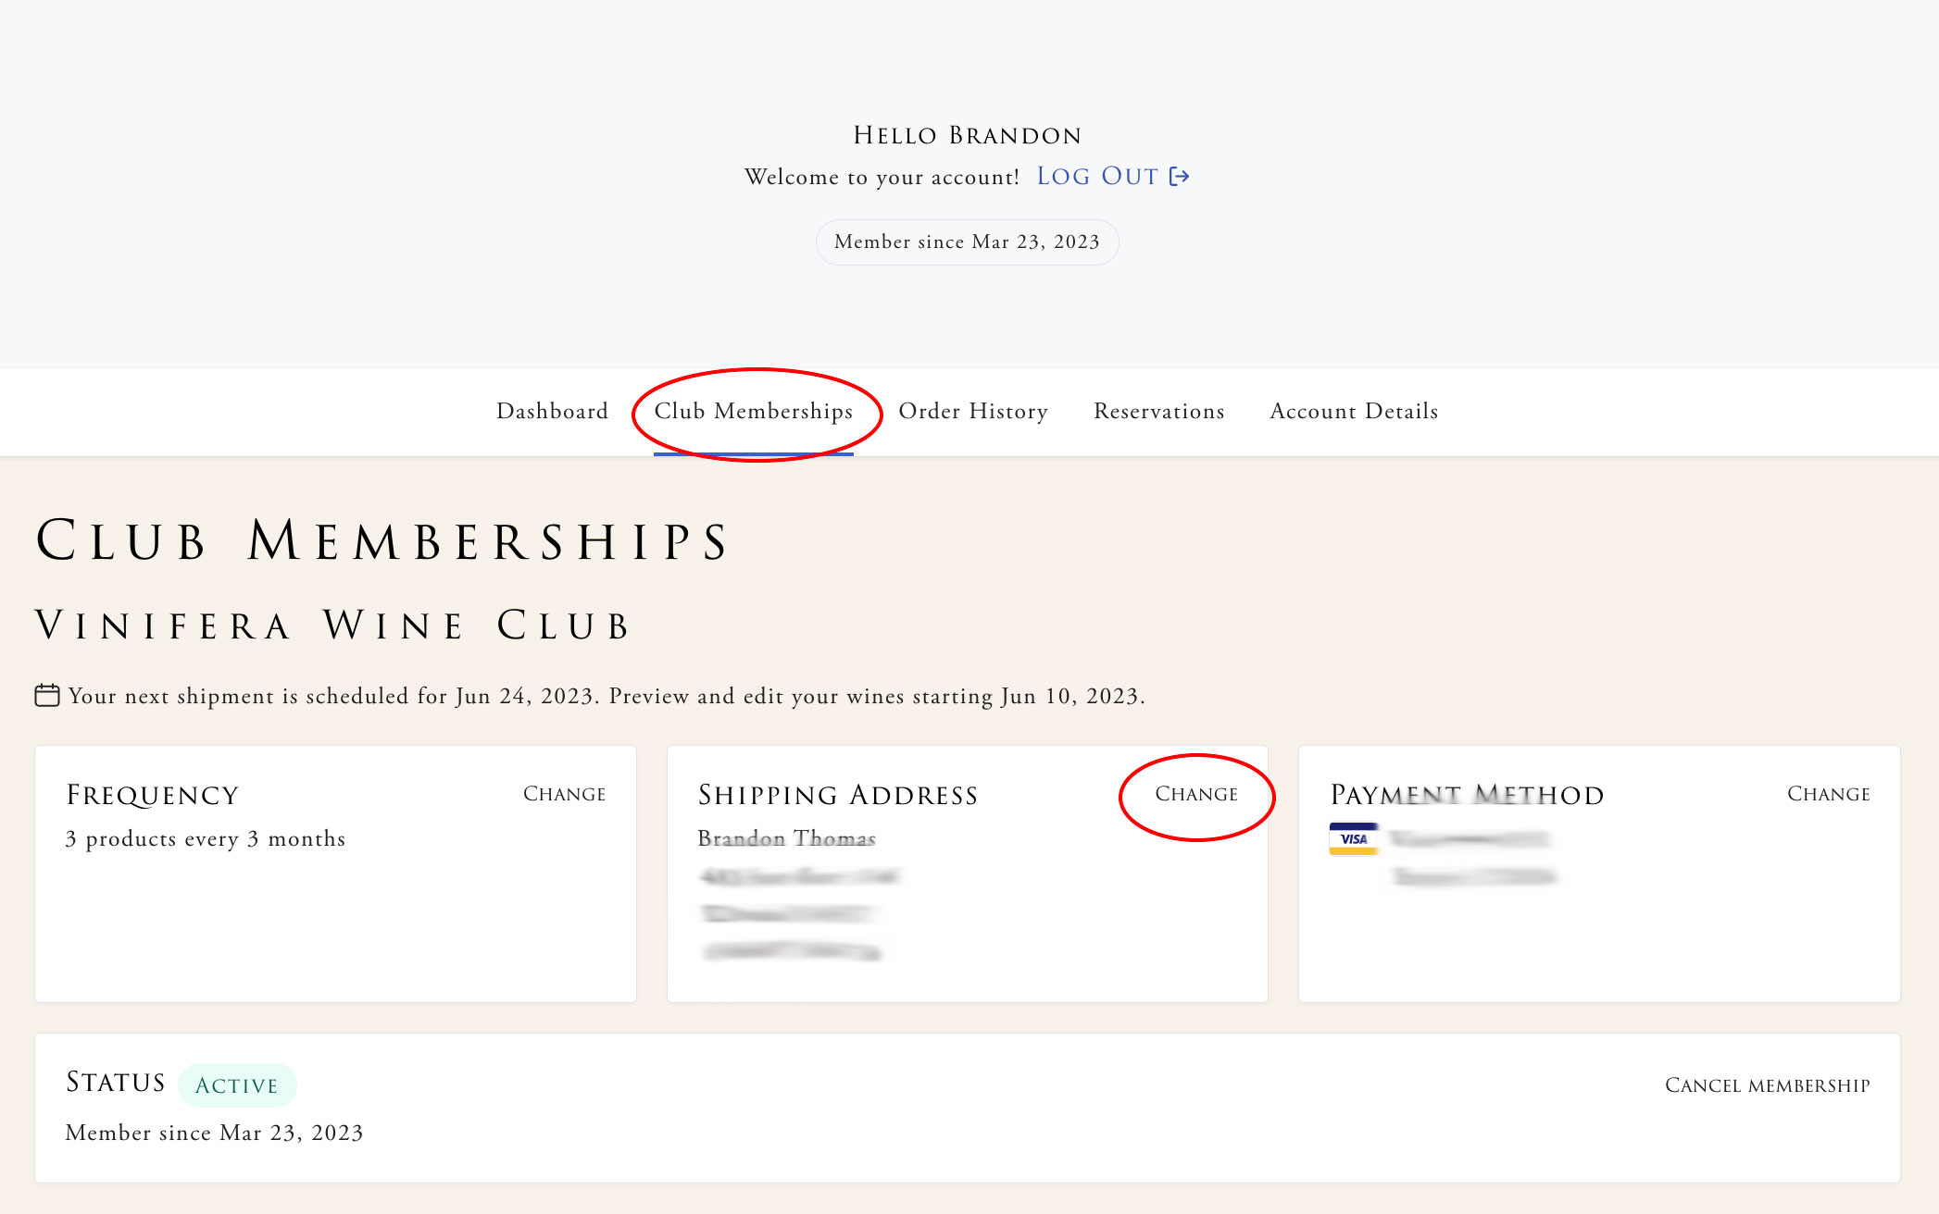Go to the Reservations tab
This screenshot has width=1939, height=1214.
click(1159, 411)
